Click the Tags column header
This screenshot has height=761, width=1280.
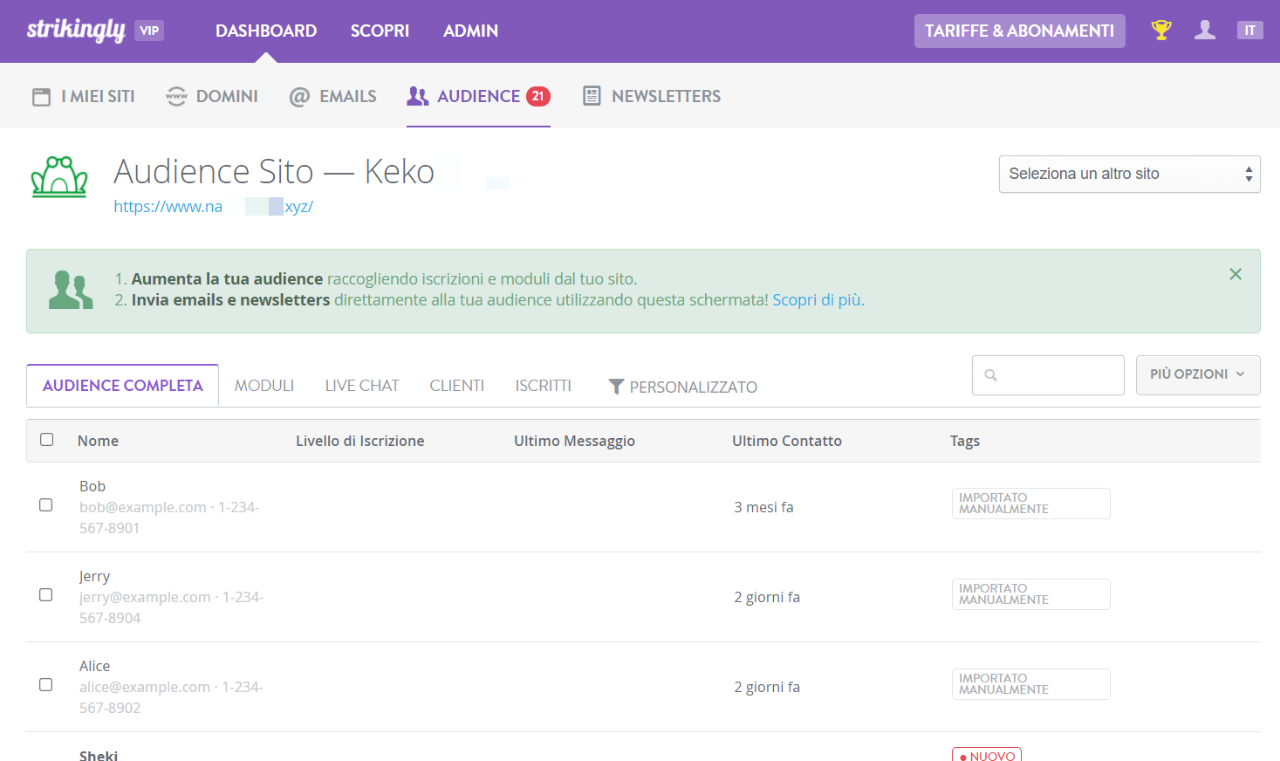[965, 441]
